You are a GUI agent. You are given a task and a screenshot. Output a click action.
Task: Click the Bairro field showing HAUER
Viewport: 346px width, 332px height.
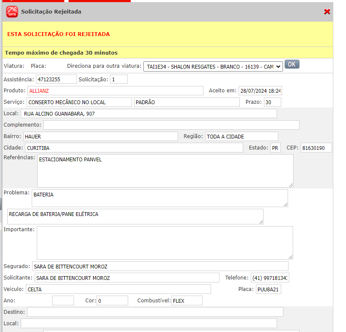click(x=100, y=136)
